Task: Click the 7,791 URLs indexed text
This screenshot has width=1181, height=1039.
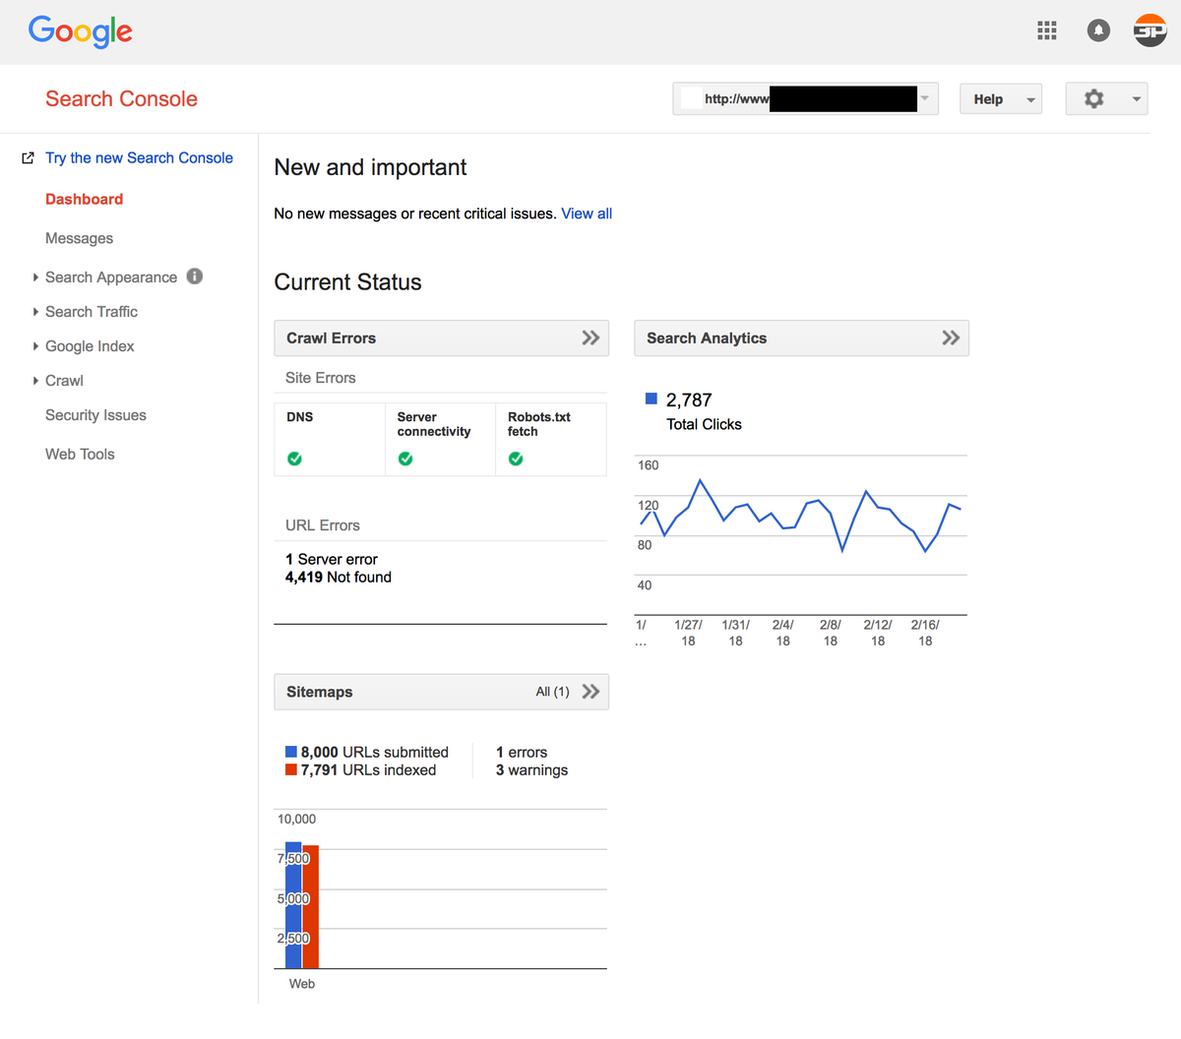Action: (368, 769)
